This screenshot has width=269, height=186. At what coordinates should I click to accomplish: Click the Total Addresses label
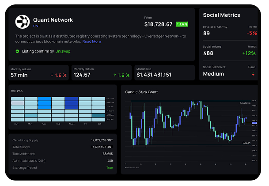pos(24,154)
